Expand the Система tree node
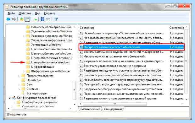The image size is (195, 123). click(19, 89)
